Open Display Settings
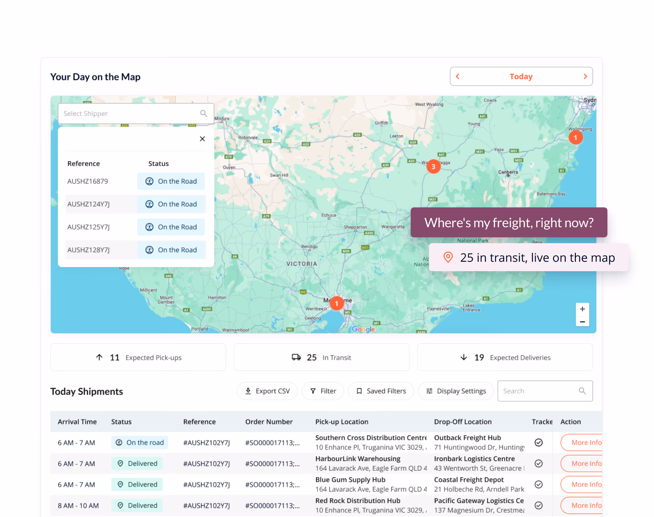654x517 pixels. (456, 391)
